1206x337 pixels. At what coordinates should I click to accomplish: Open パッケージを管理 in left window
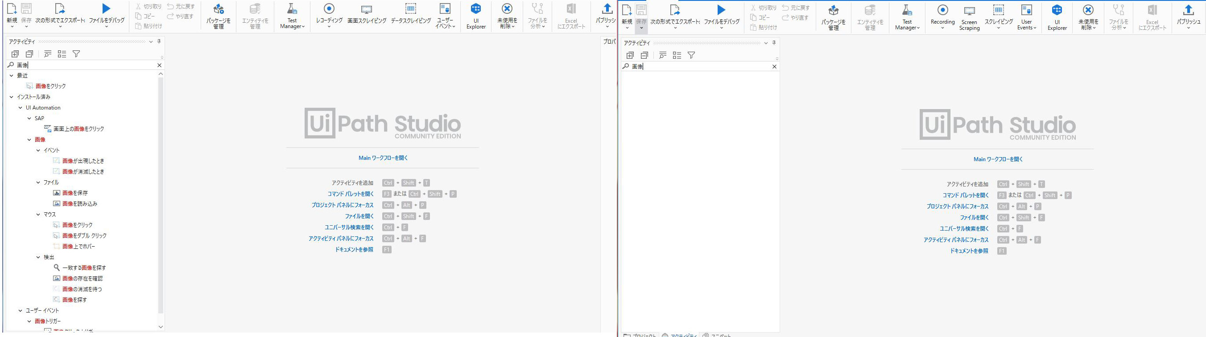click(219, 16)
